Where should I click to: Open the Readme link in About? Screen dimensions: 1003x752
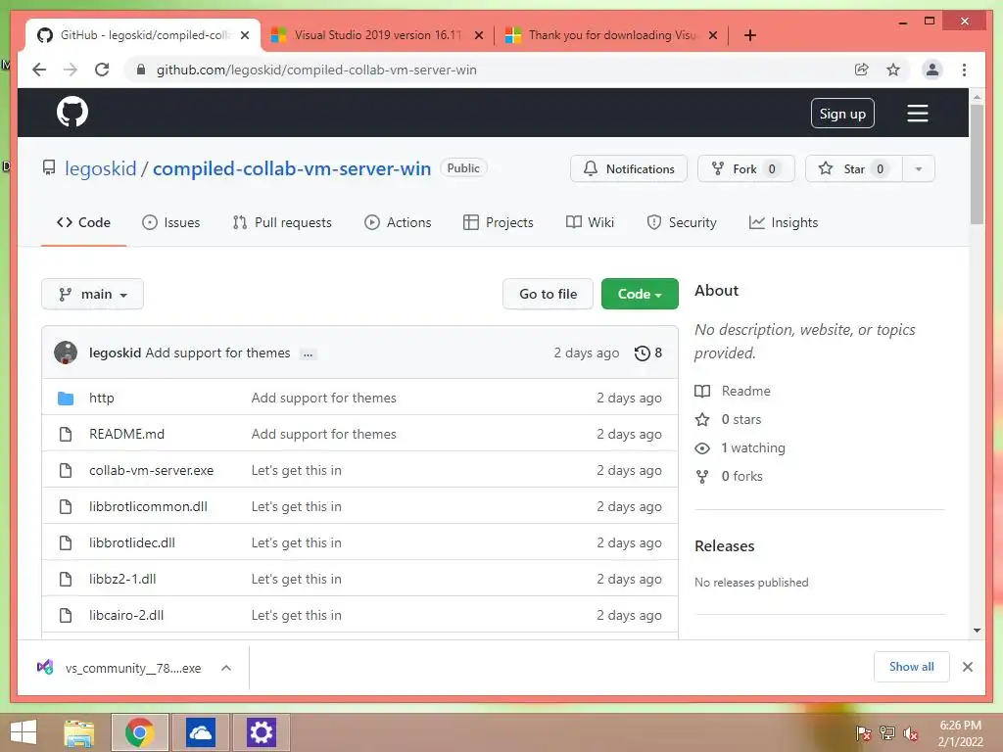[x=733, y=391]
